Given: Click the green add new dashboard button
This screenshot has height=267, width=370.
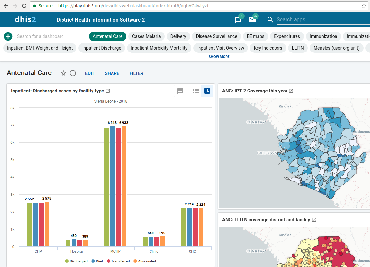Looking at the screenshot, I should tap(8, 36).
